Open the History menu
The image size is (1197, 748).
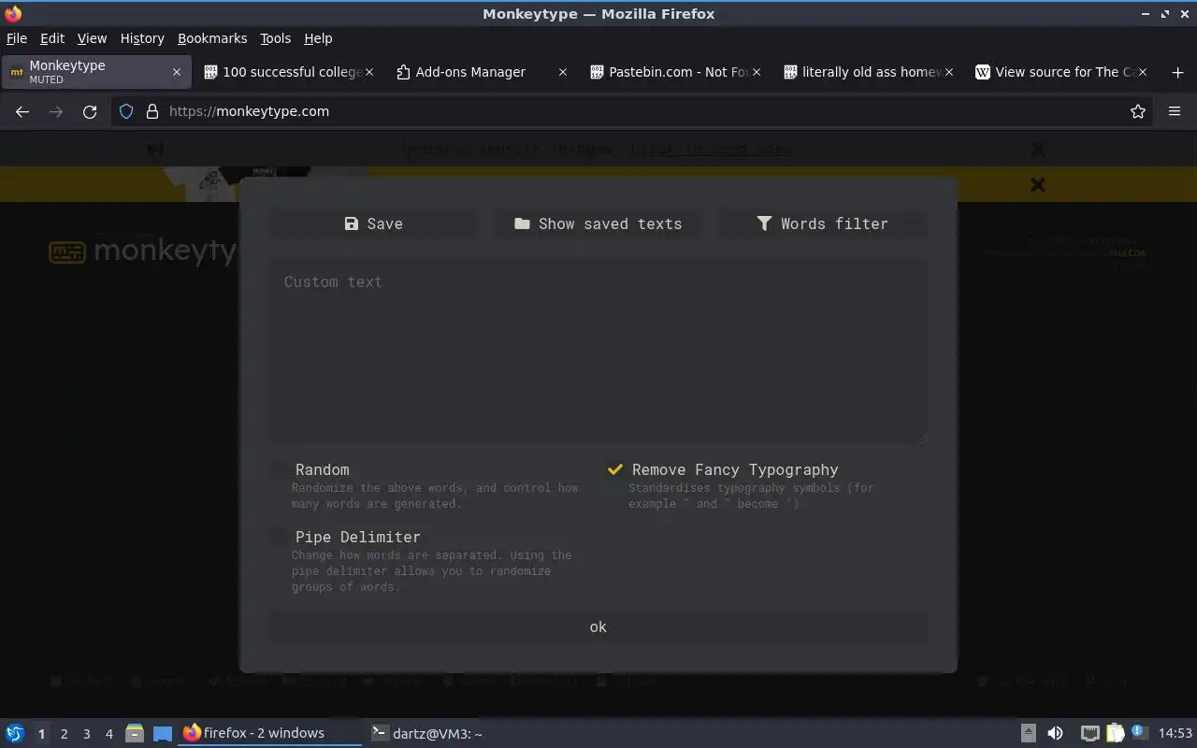click(x=142, y=38)
